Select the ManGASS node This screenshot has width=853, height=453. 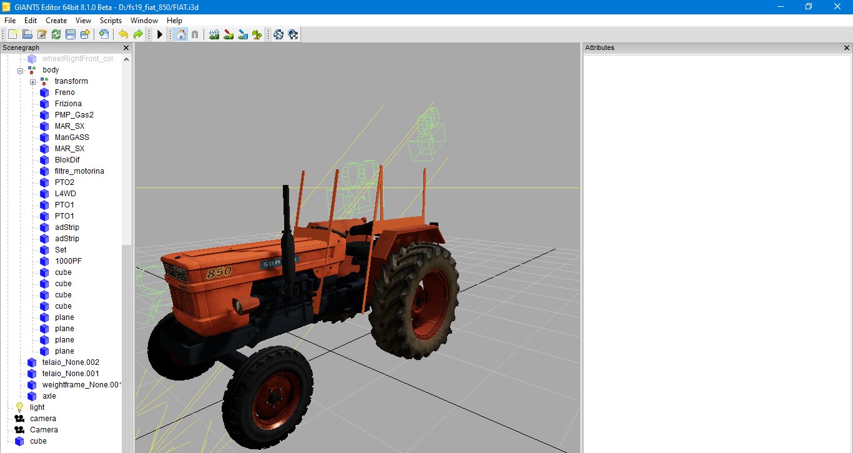pyautogui.click(x=72, y=137)
